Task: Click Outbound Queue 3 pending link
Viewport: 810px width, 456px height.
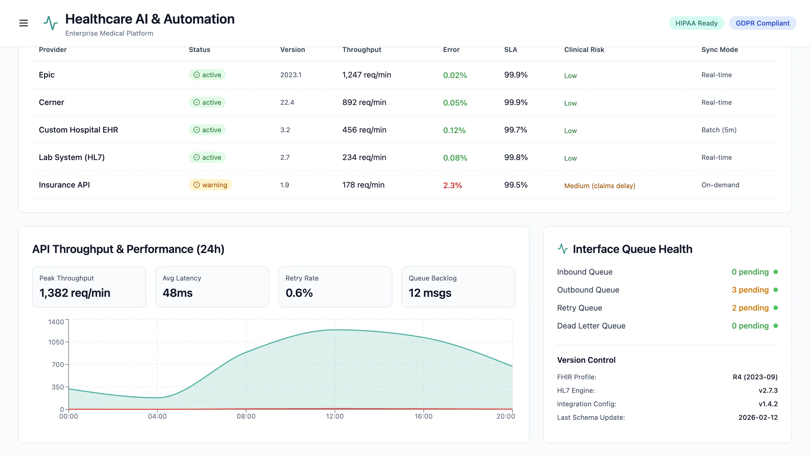Action: pyautogui.click(x=750, y=290)
